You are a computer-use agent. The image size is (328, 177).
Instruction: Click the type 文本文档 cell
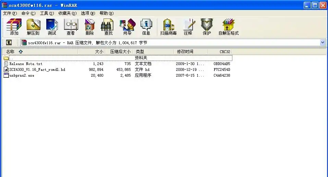[143, 64]
